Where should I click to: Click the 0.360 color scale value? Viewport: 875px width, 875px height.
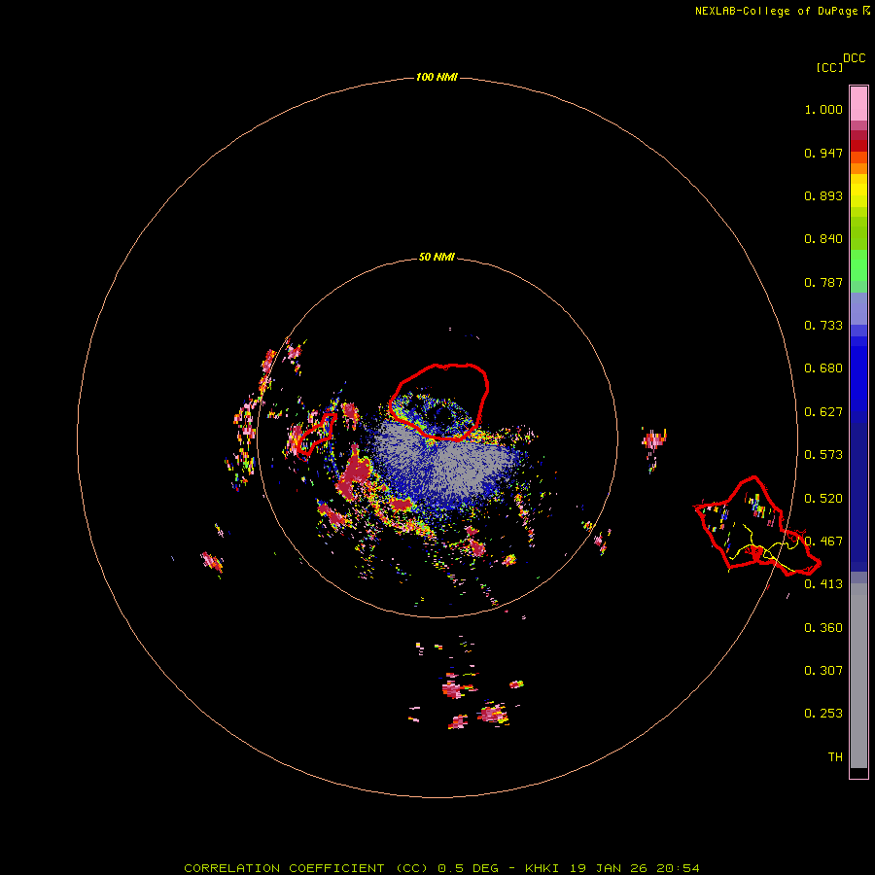pyautogui.click(x=823, y=628)
